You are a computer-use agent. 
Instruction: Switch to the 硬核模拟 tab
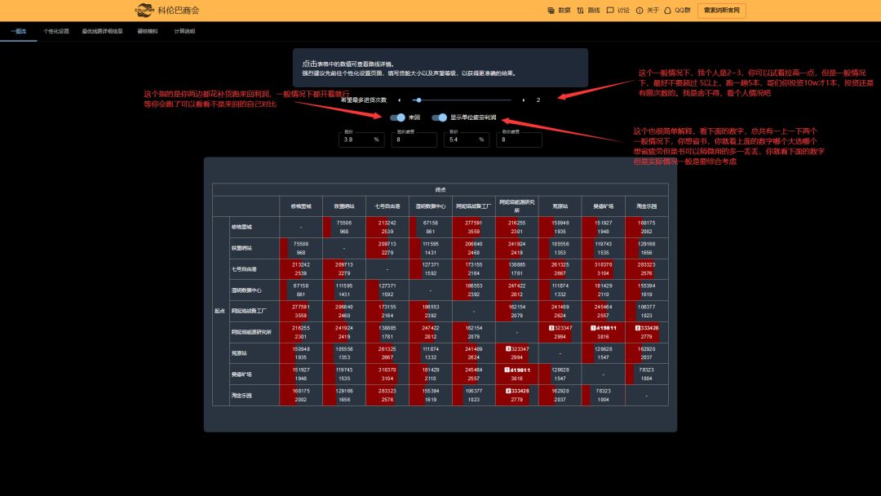[x=148, y=32]
